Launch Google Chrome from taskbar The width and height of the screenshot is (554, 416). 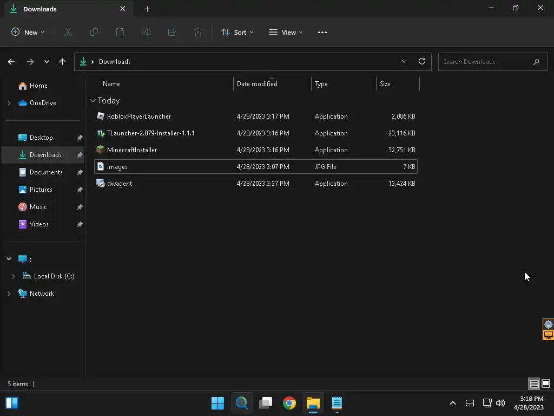click(289, 403)
